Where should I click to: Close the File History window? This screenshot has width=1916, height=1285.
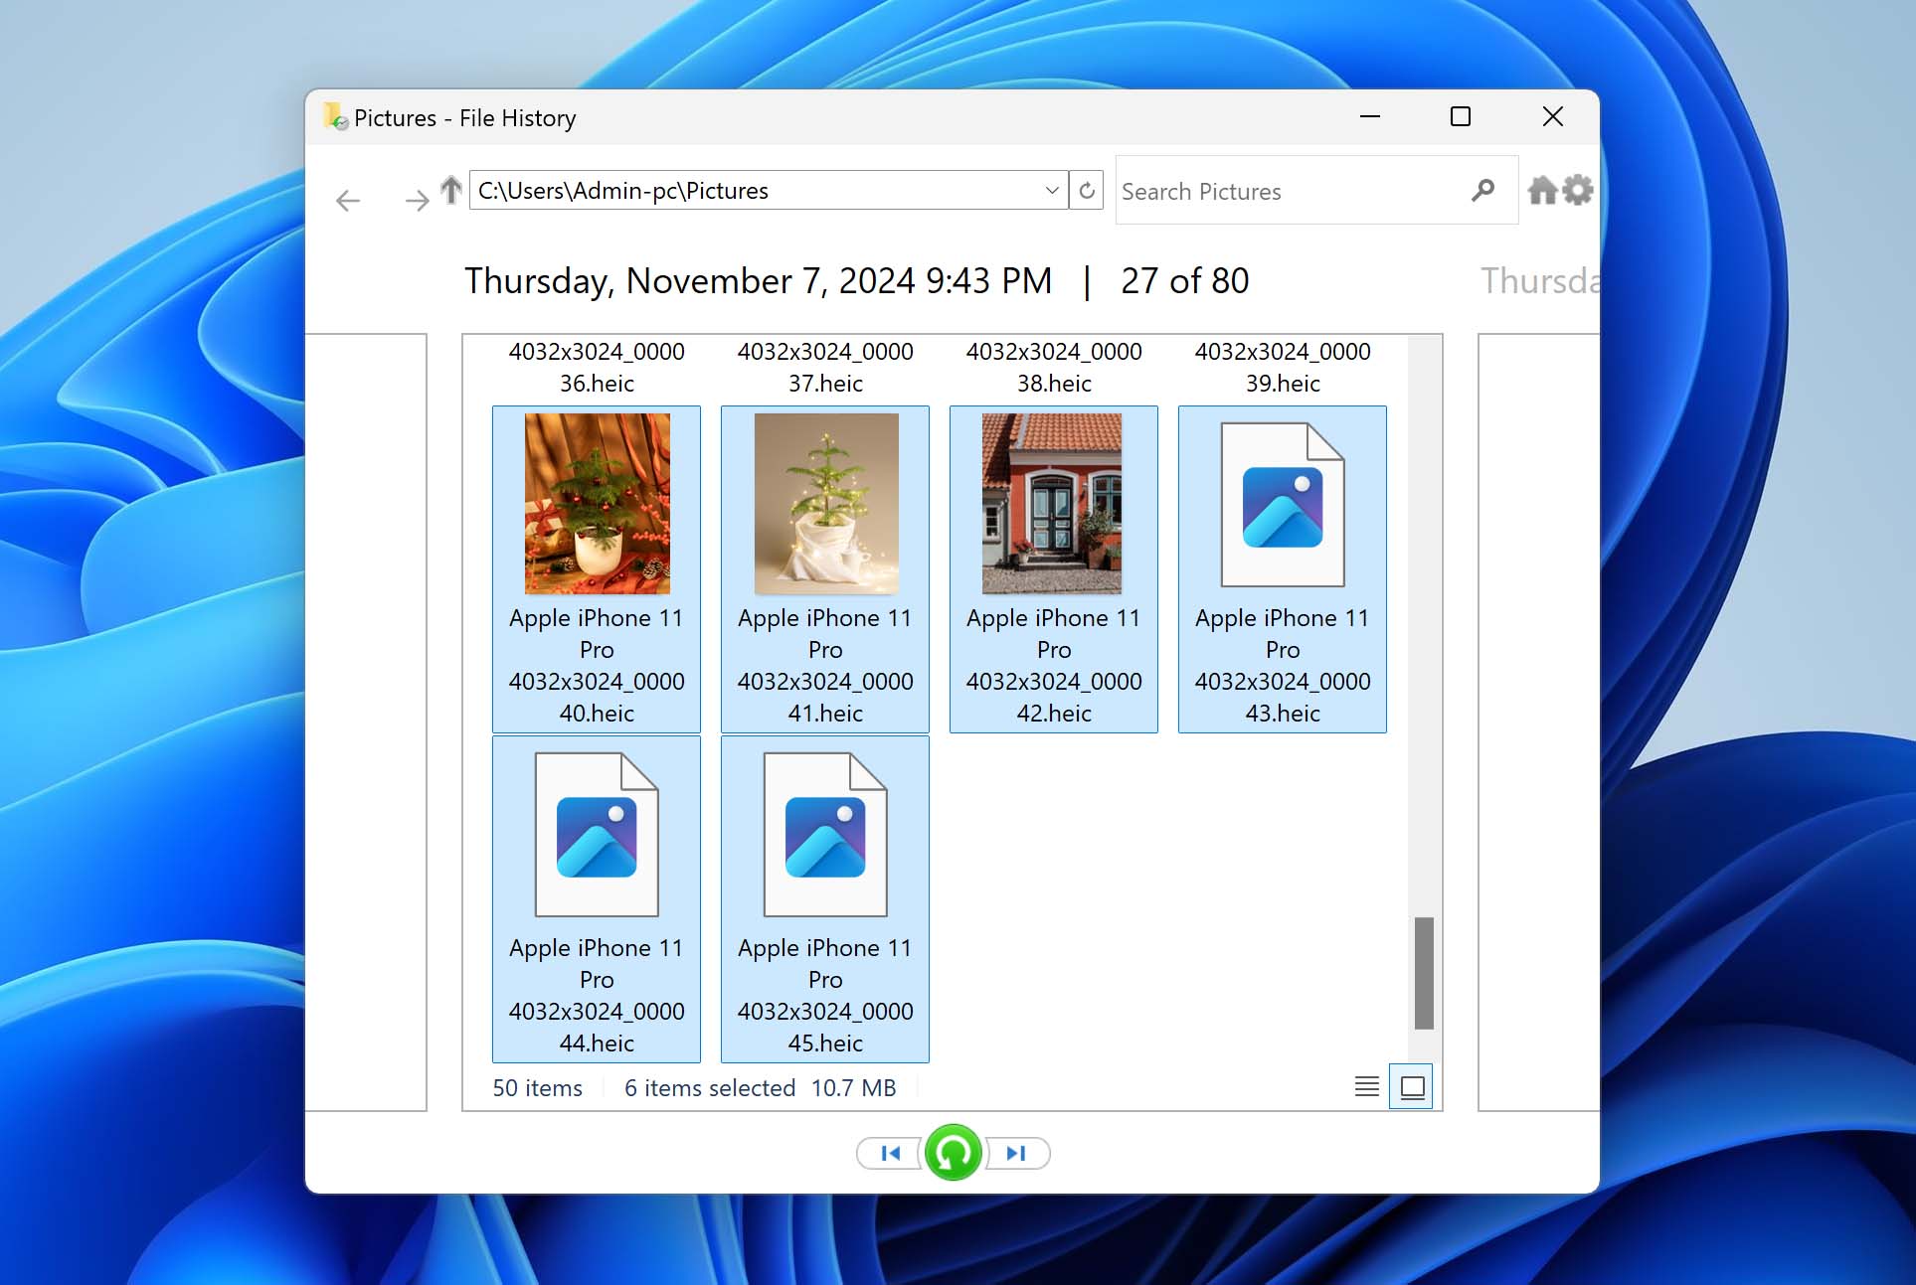pyautogui.click(x=1552, y=117)
